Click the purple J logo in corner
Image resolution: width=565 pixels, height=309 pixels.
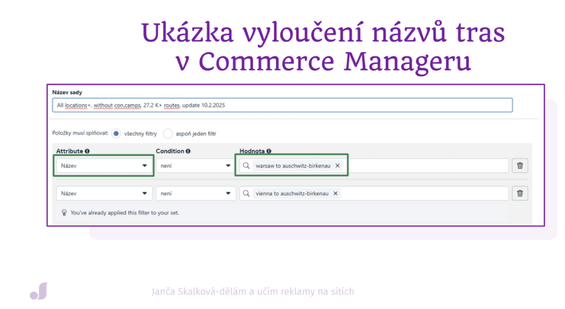coord(39,291)
